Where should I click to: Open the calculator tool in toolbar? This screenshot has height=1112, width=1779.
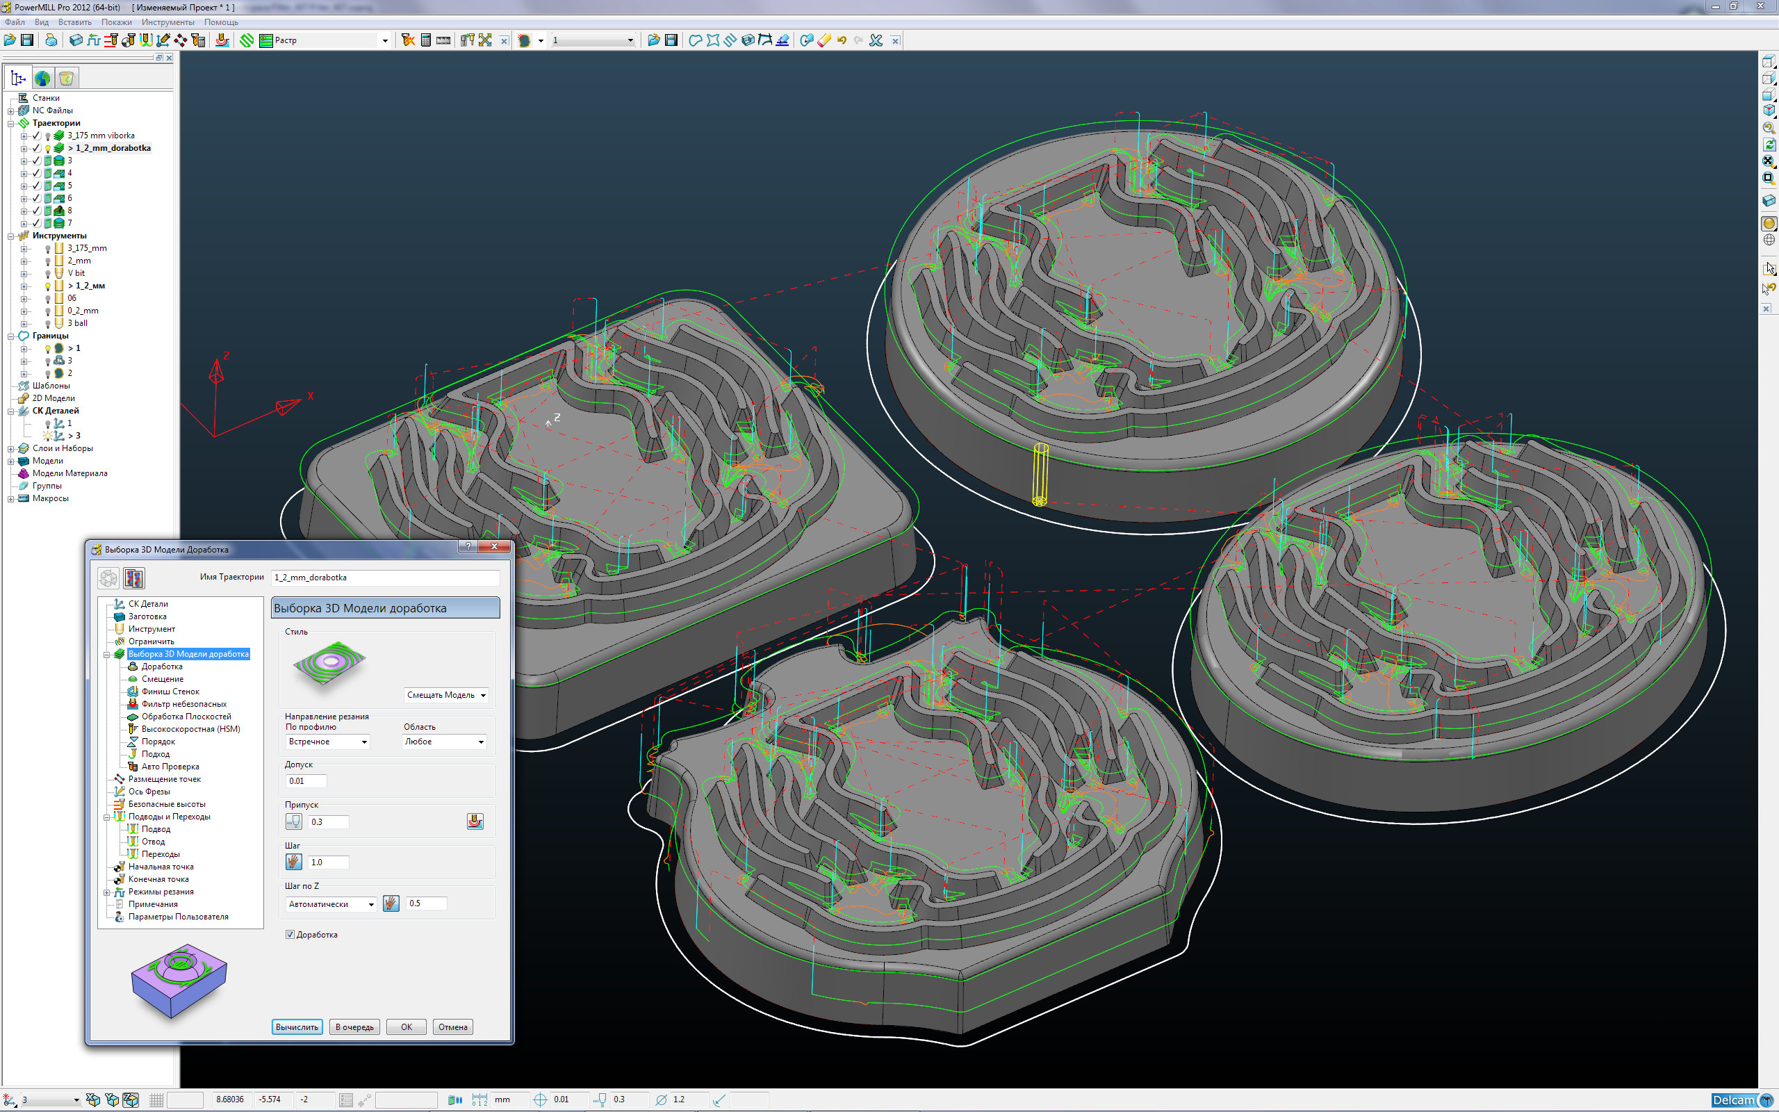point(425,40)
